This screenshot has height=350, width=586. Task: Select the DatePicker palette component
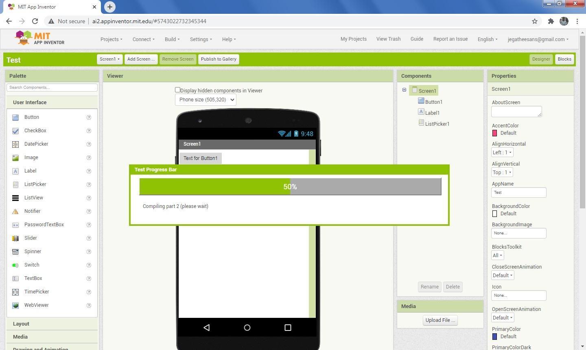[x=36, y=144]
